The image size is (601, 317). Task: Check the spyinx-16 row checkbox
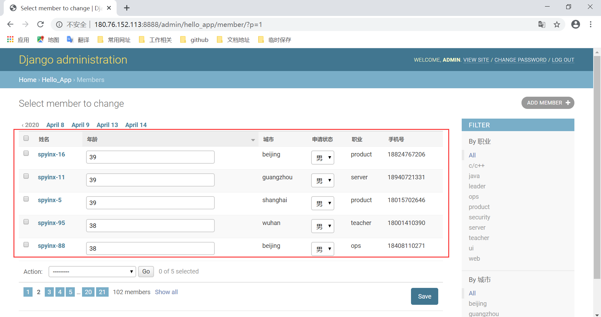point(26,153)
